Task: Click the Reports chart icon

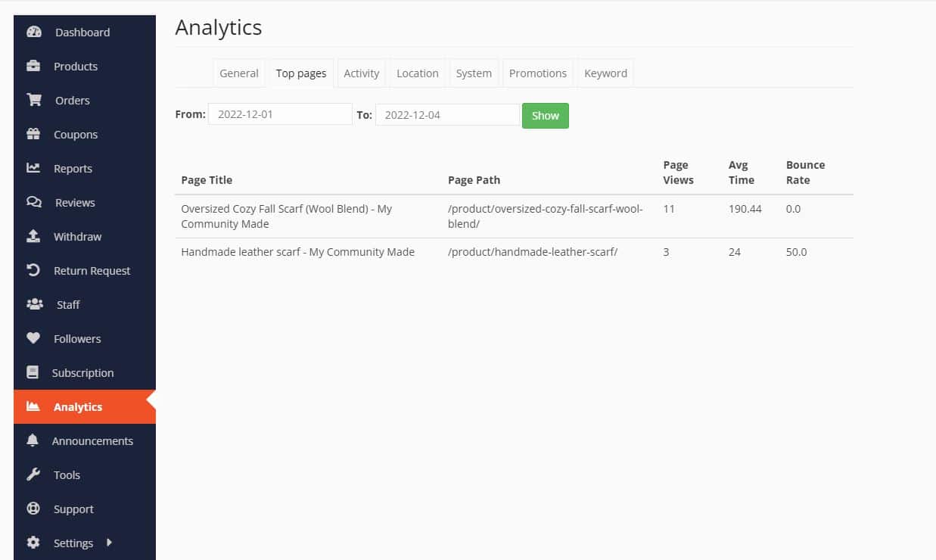Action: point(33,168)
